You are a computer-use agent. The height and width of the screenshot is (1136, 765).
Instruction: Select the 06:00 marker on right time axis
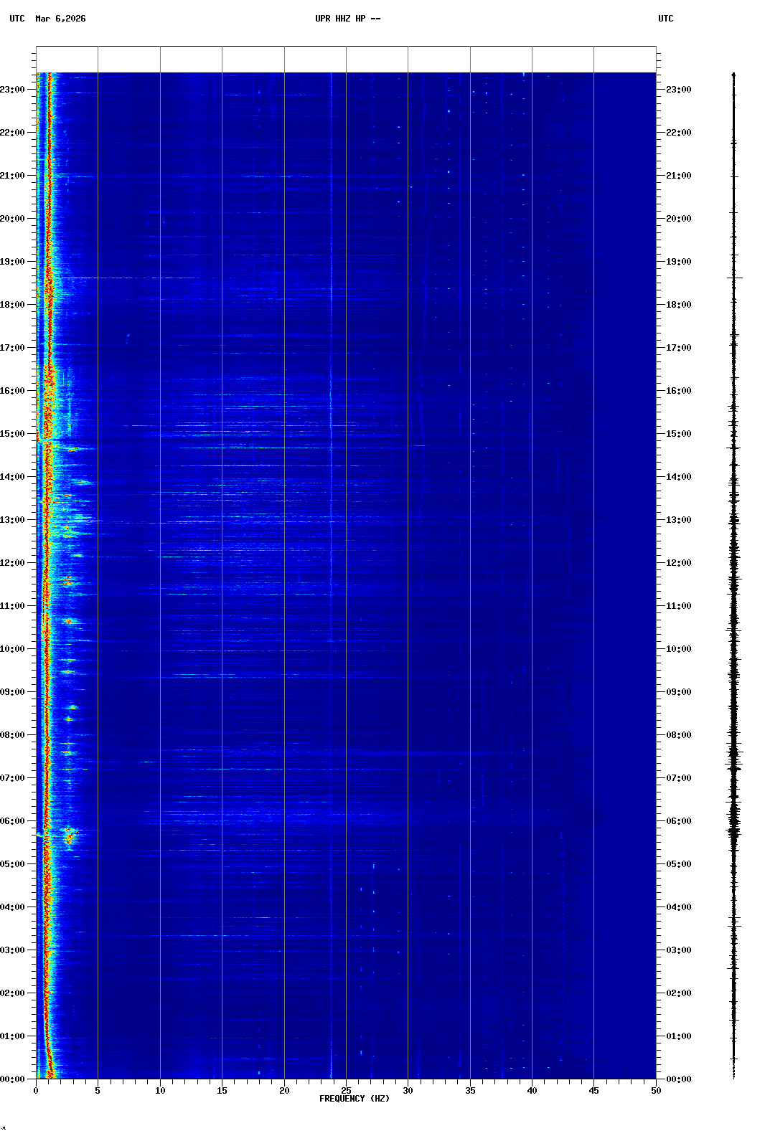pos(678,821)
